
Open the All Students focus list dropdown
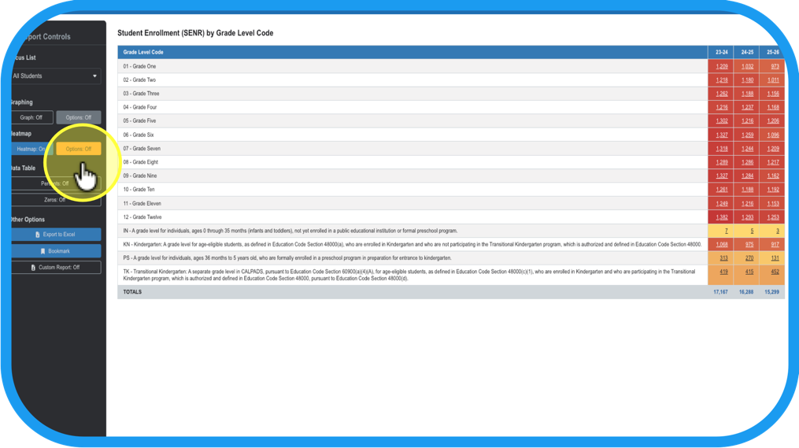(x=55, y=76)
